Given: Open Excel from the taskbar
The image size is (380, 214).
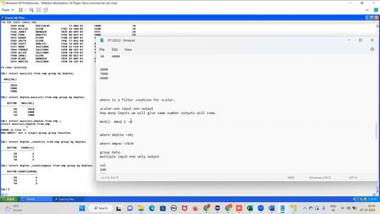Looking at the screenshot, I should [x=250, y=208].
